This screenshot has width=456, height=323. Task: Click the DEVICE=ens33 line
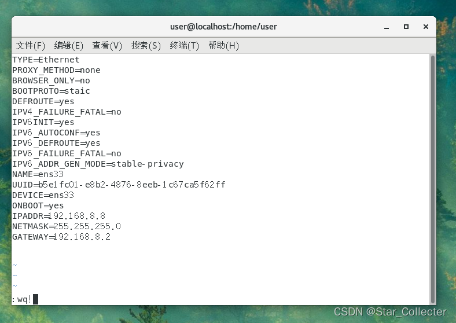pos(43,195)
